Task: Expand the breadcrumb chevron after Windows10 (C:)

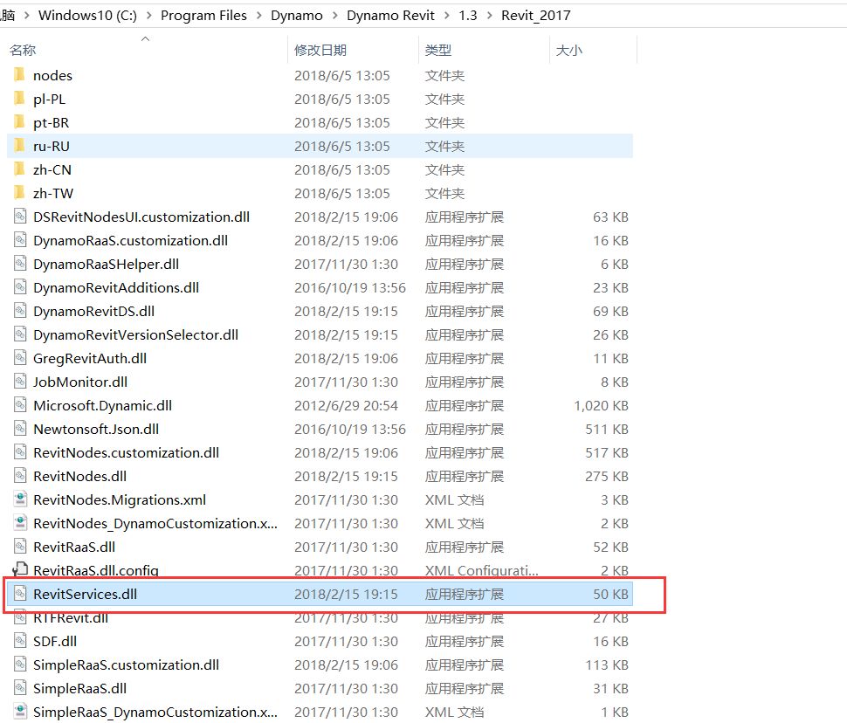Action: coord(148,16)
